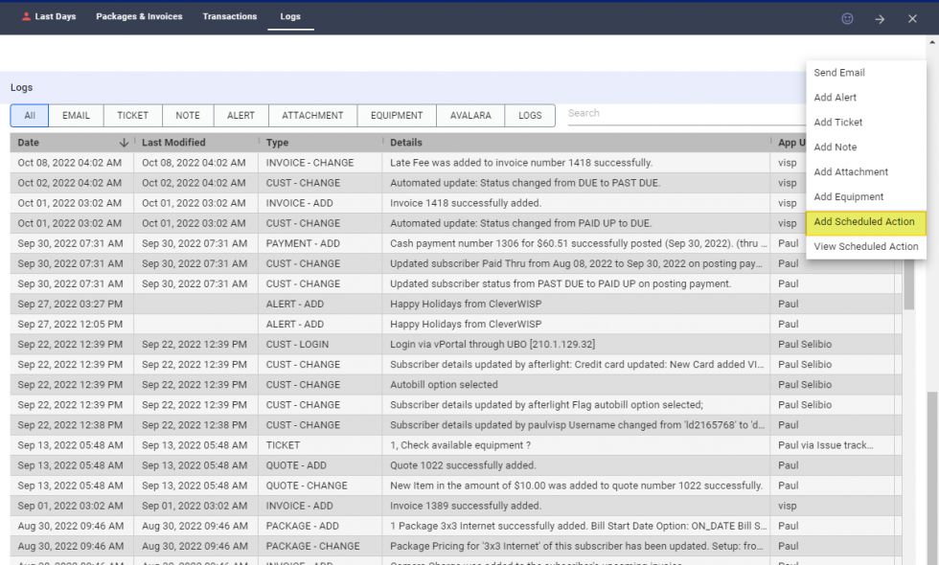
Task: Choose View Scheduled Action option
Action: (x=865, y=246)
